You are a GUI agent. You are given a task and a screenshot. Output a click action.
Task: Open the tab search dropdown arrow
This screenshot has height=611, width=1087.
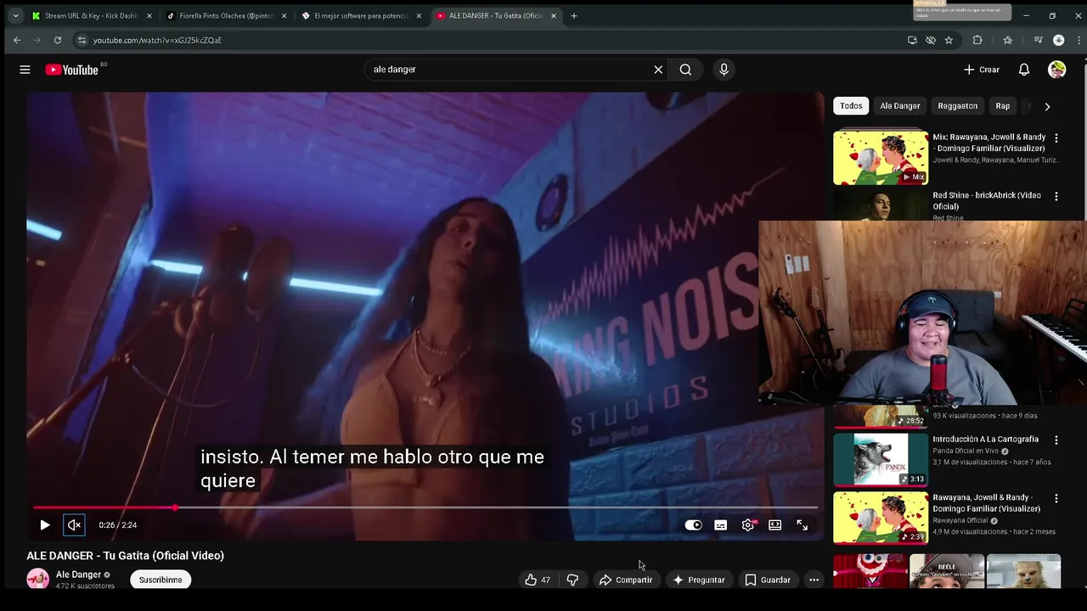(x=15, y=15)
